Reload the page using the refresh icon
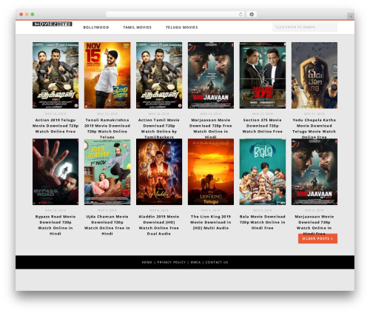The width and height of the screenshot is (370, 313). coord(240,14)
